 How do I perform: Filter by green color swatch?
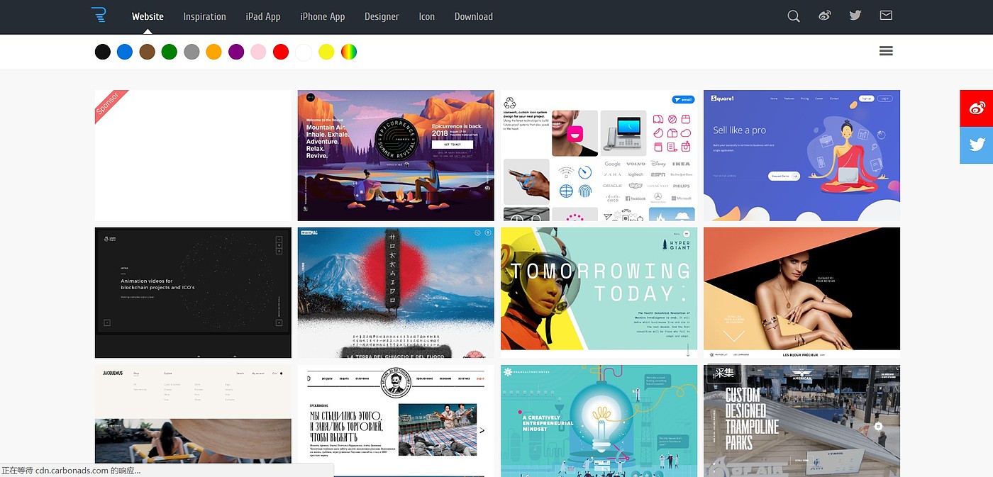[x=169, y=52]
